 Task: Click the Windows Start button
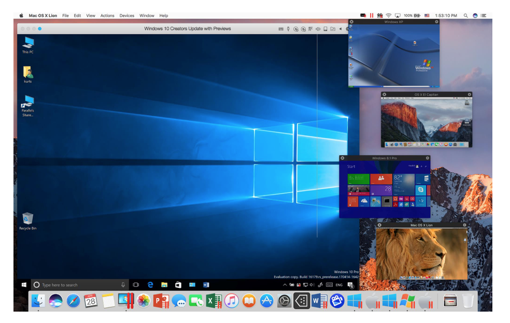click(x=24, y=285)
